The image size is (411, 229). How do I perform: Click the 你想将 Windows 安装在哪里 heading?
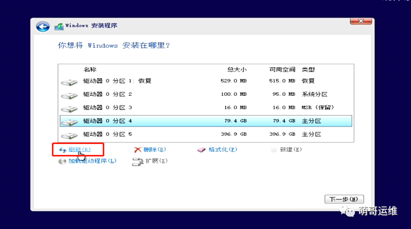[114, 45]
